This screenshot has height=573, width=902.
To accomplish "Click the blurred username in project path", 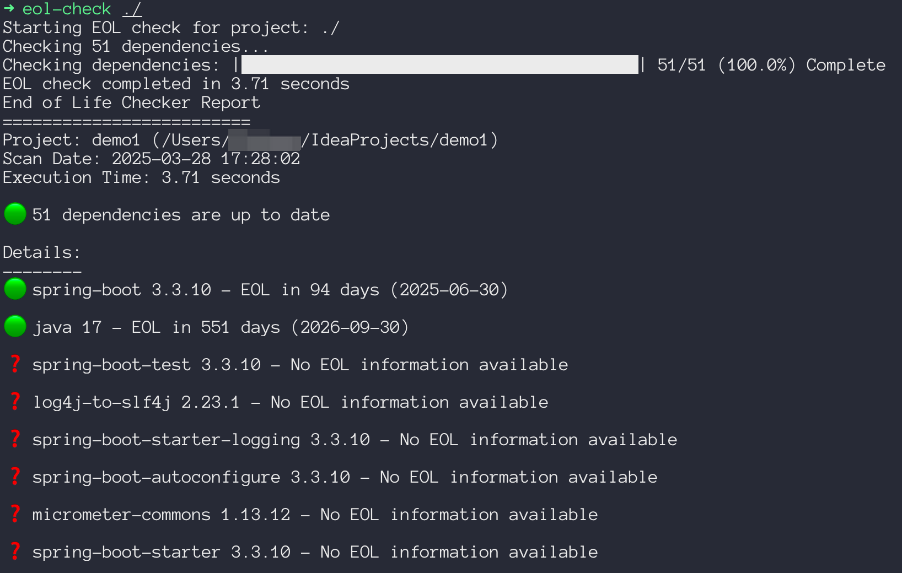I will coord(265,140).
